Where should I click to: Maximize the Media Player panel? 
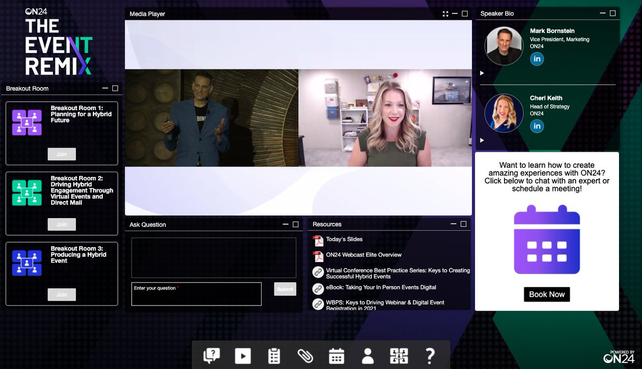click(465, 14)
